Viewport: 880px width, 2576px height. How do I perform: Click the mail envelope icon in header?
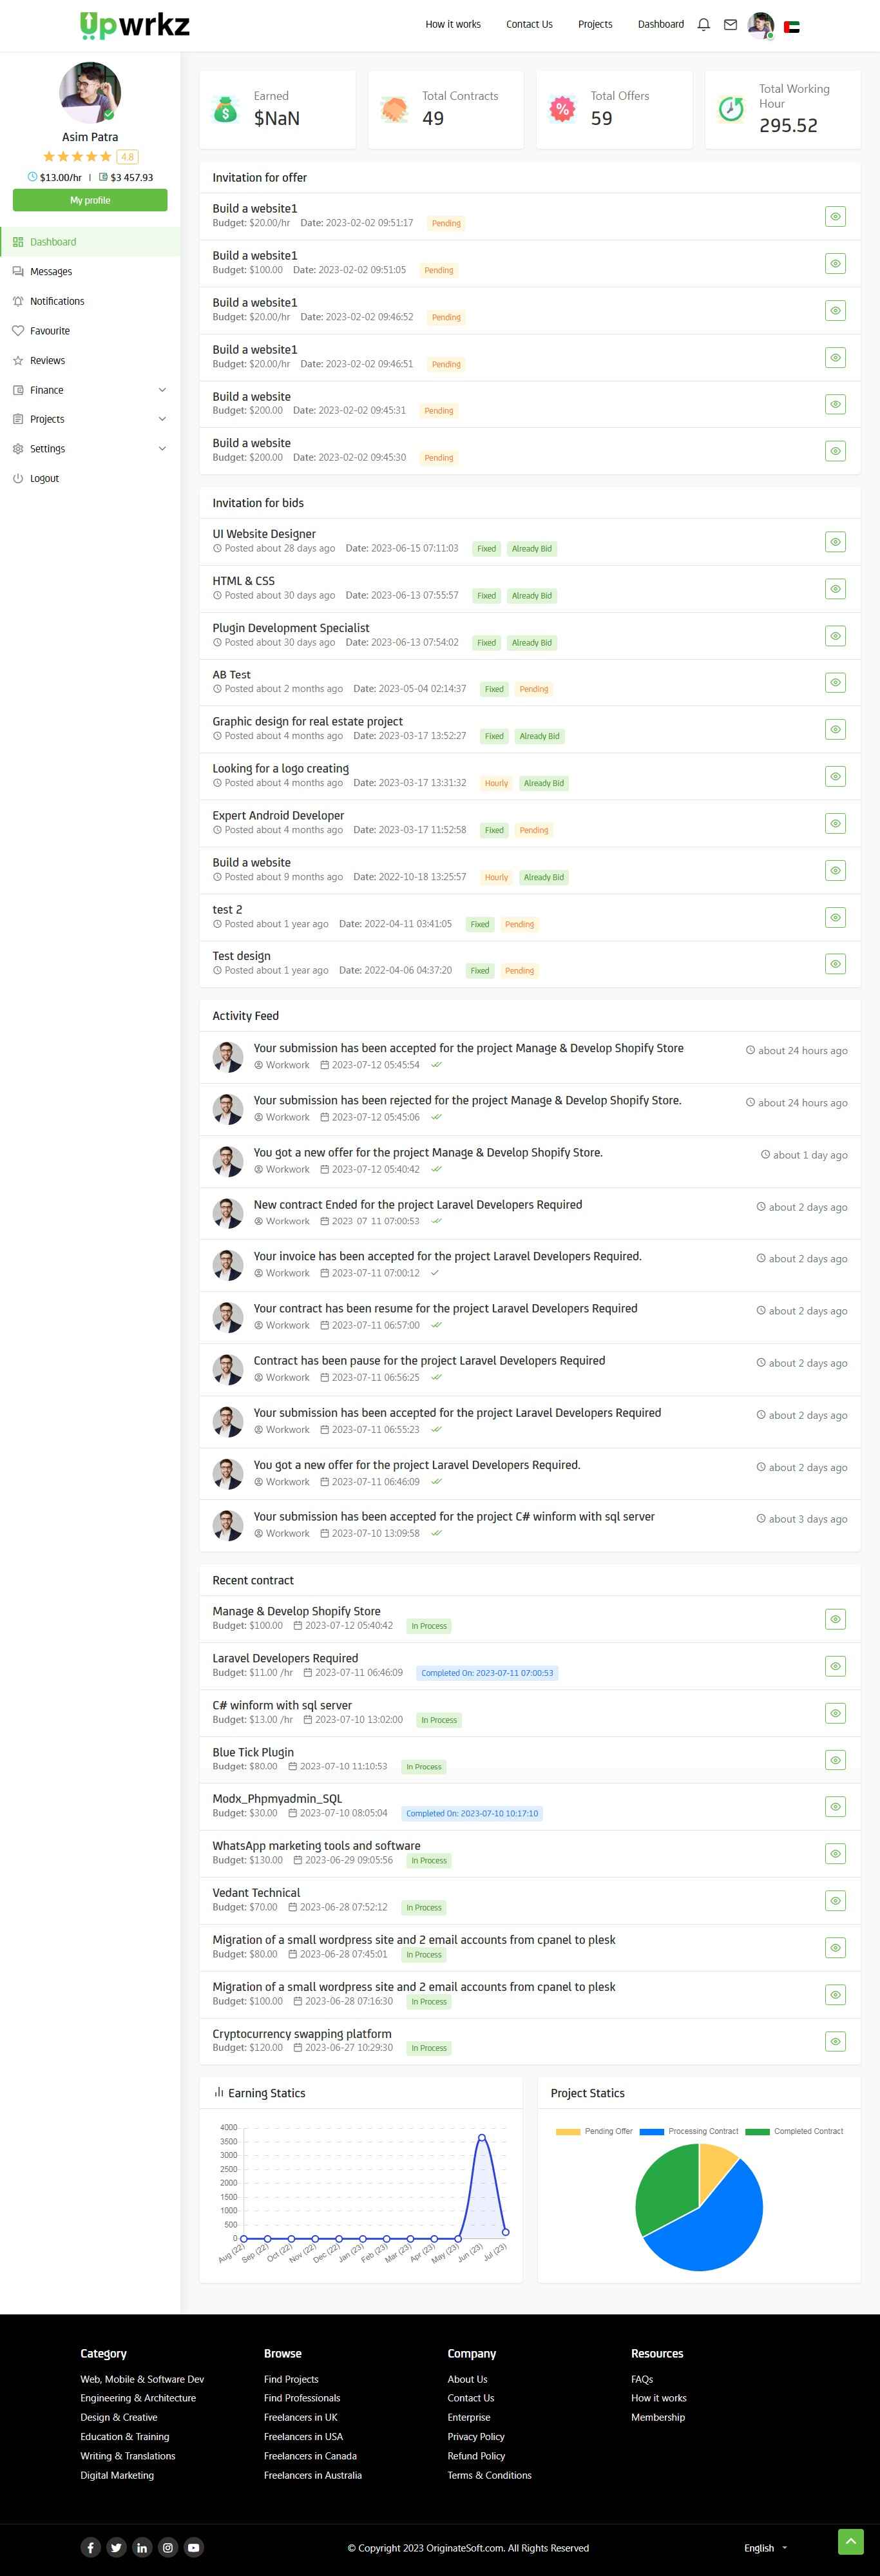click(730, 25)
